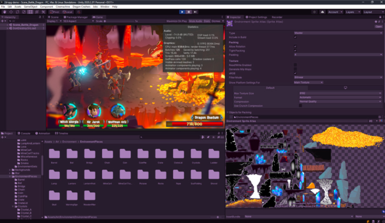Viewport: 385px width, 223px height.
Task: Open Max Texture Size dropdown
Action: (x=340, y=93)
